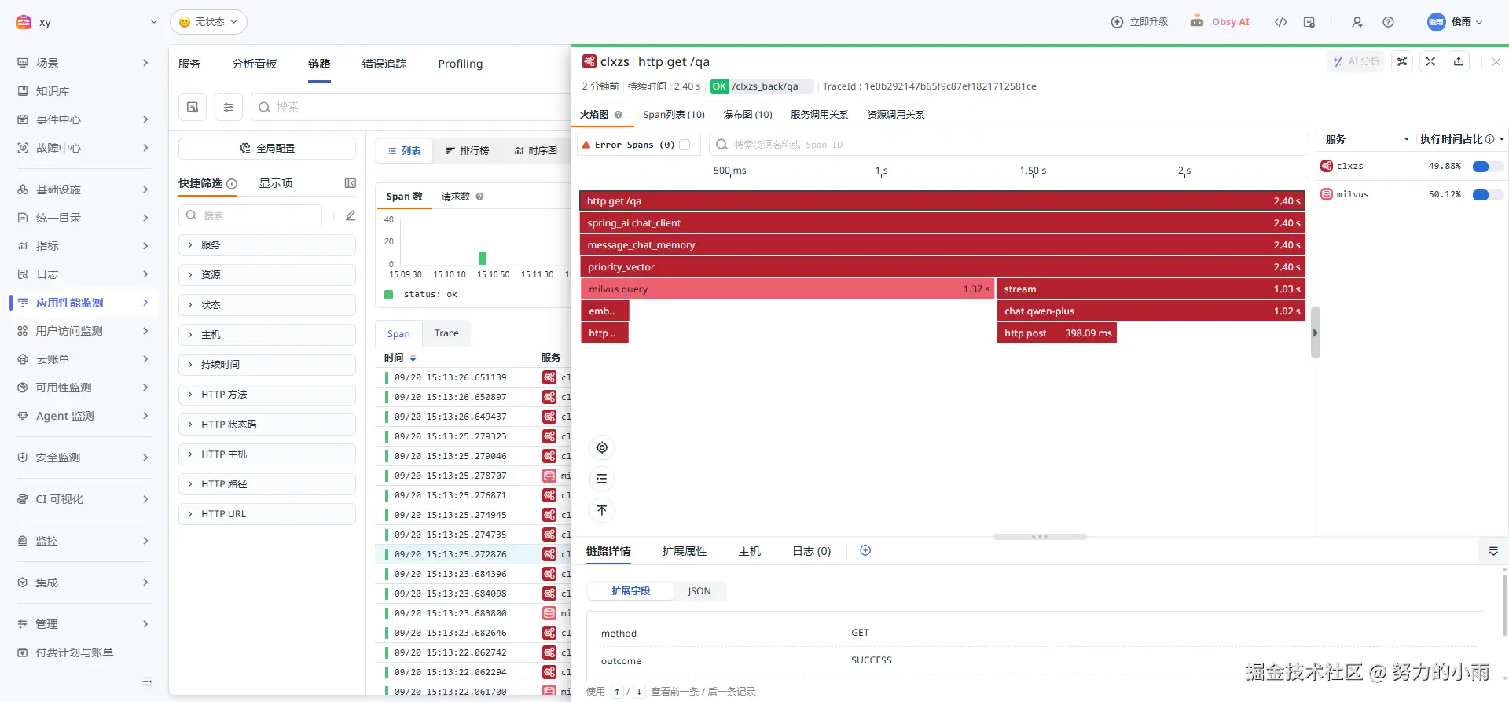Collapse the sidebar menu icon
This screenshot has height=702, width=1509.
click(x=146, y=682)
